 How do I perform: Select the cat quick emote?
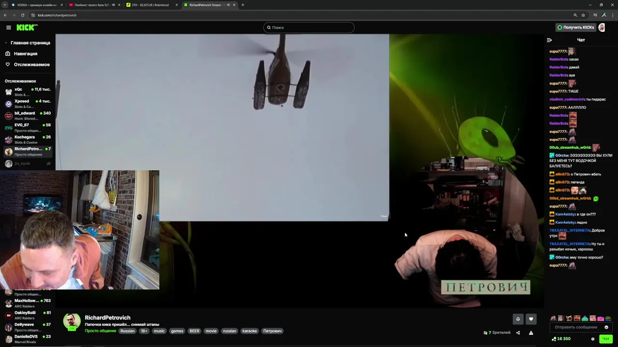(x=569, y=319)
